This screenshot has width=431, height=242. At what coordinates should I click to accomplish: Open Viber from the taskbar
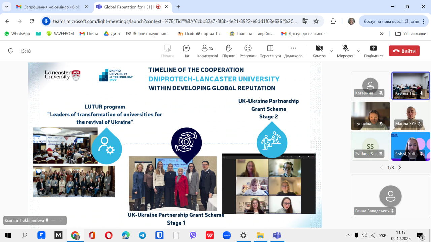click(193, 235)
